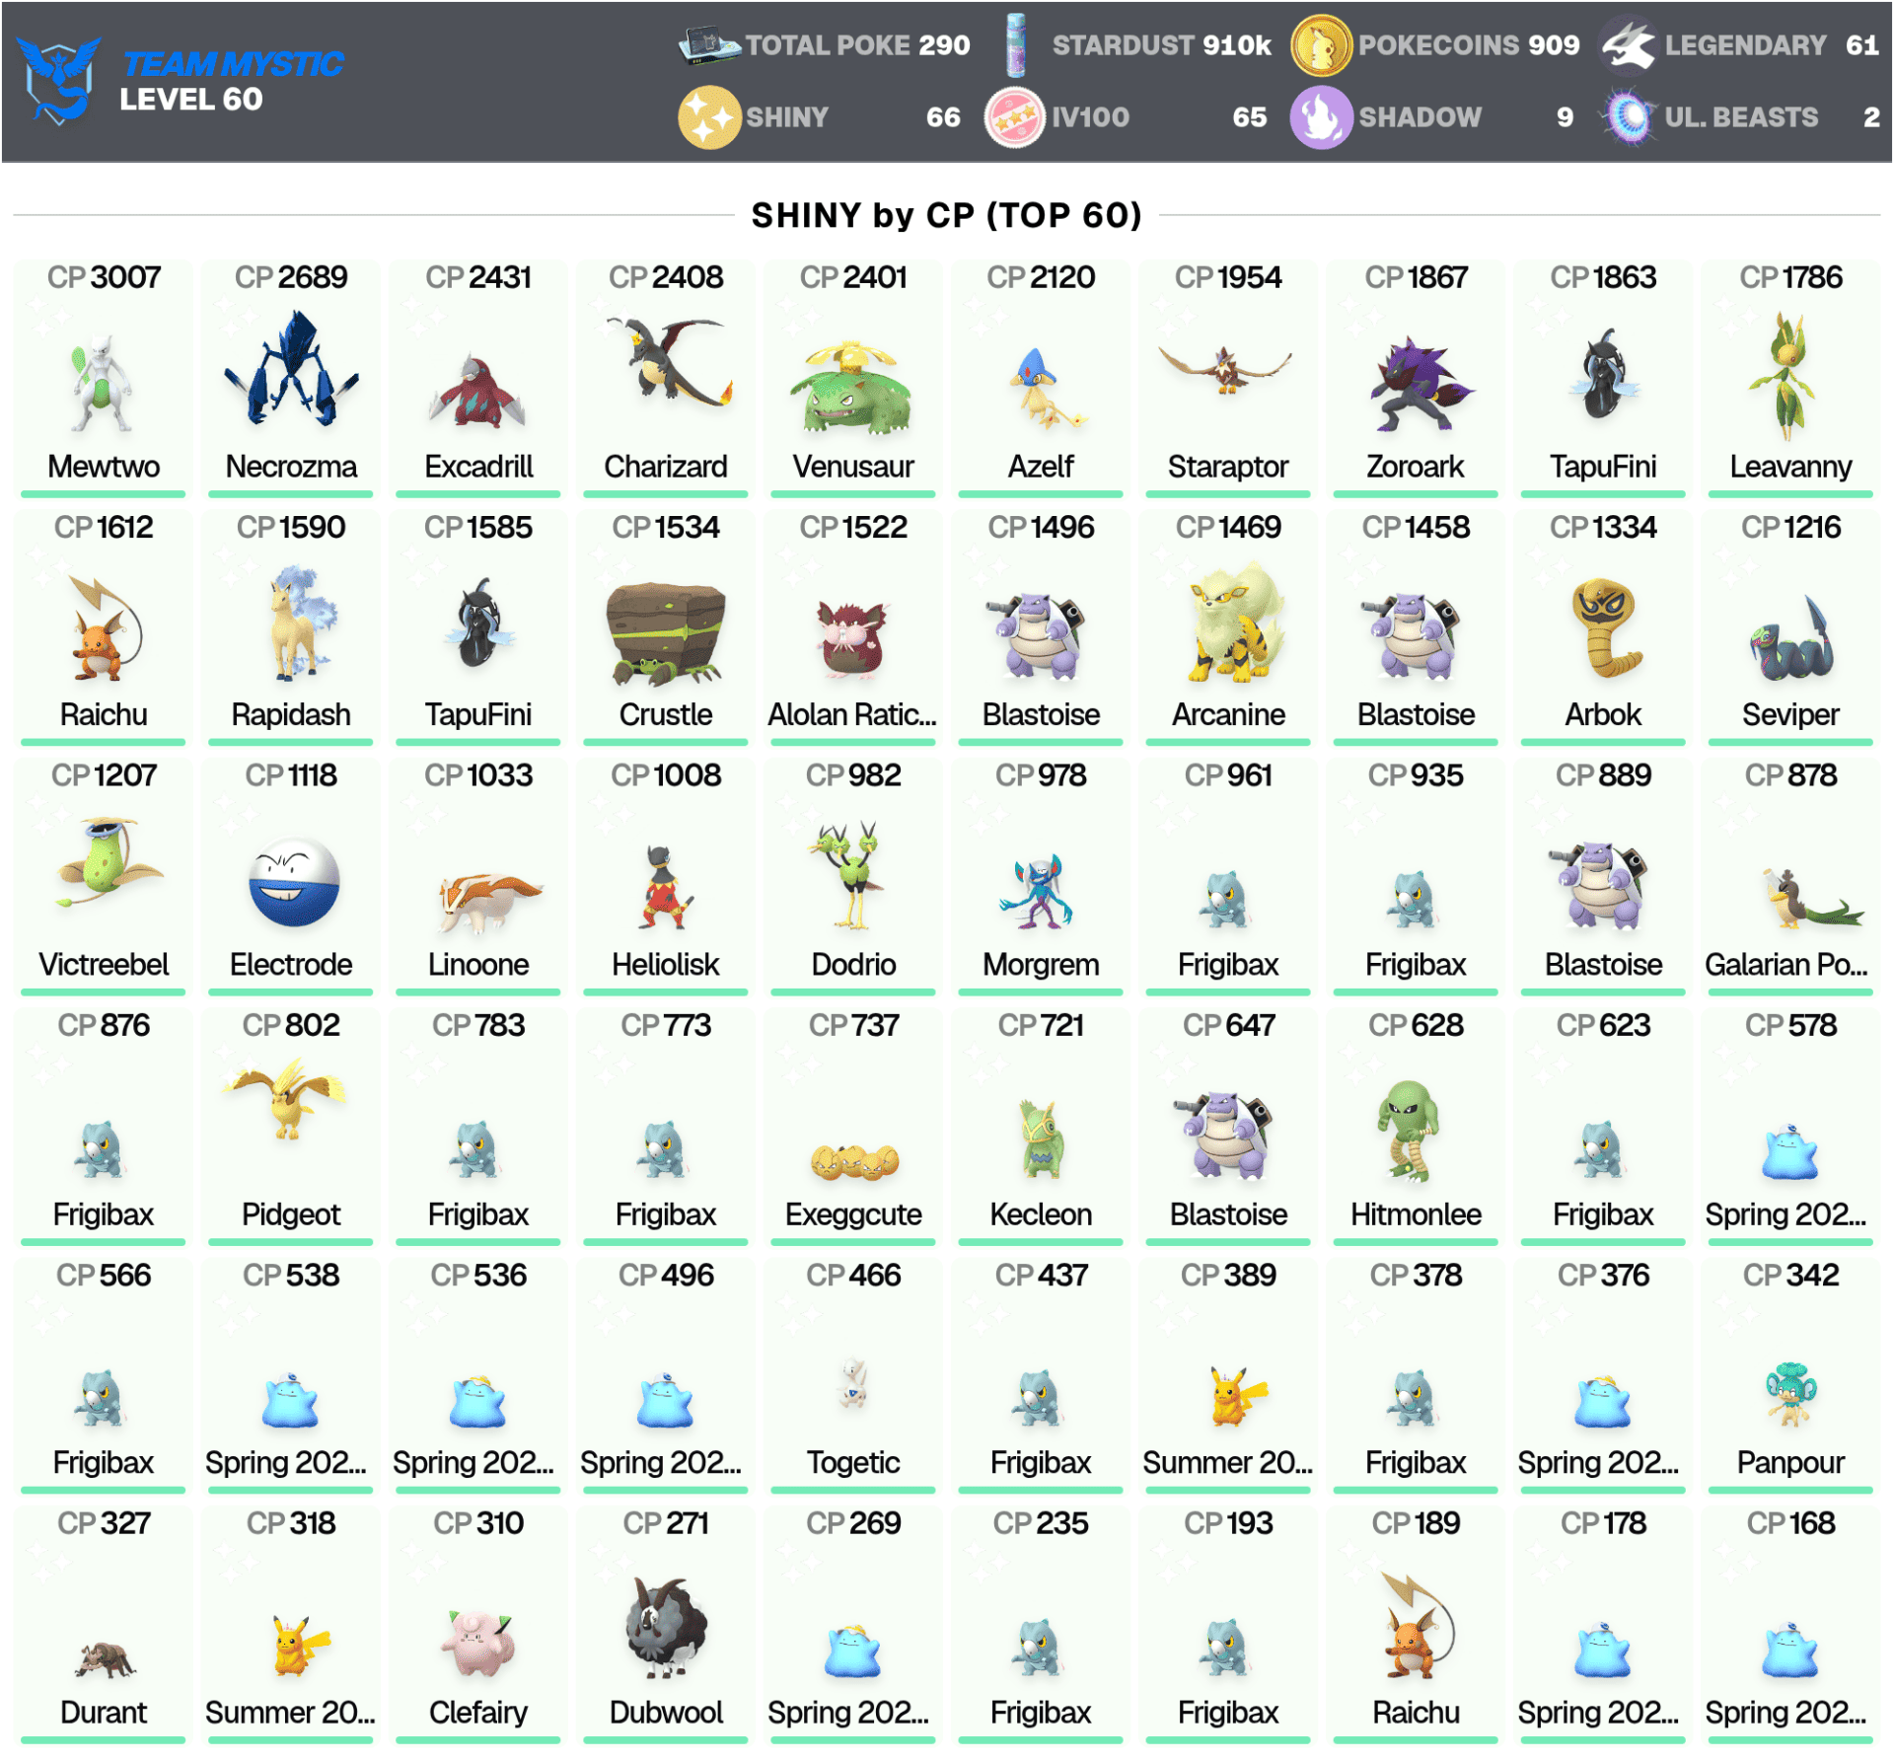Click the "TEAM MYSTIC" title text
Screen dimensions: 1894x1761
tap(233, 64)
